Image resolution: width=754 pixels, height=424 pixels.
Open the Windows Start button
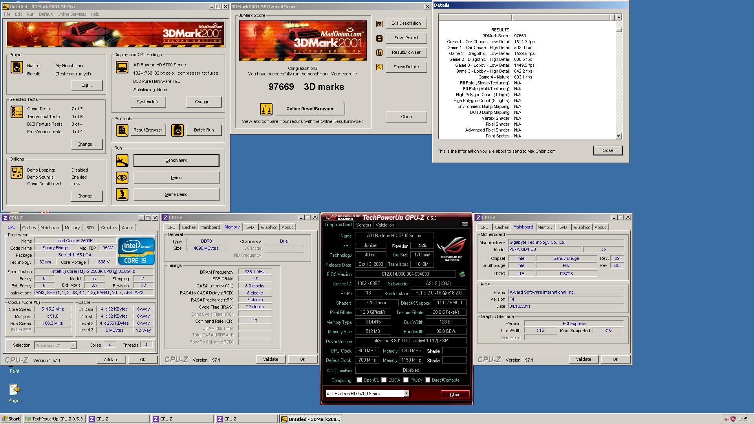(11, 419)
